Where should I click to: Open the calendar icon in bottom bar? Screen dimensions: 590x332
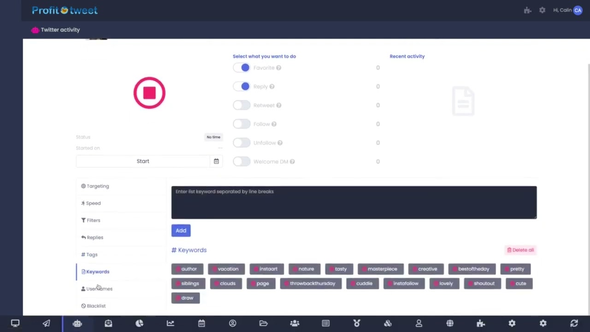(x=201, y=323)
